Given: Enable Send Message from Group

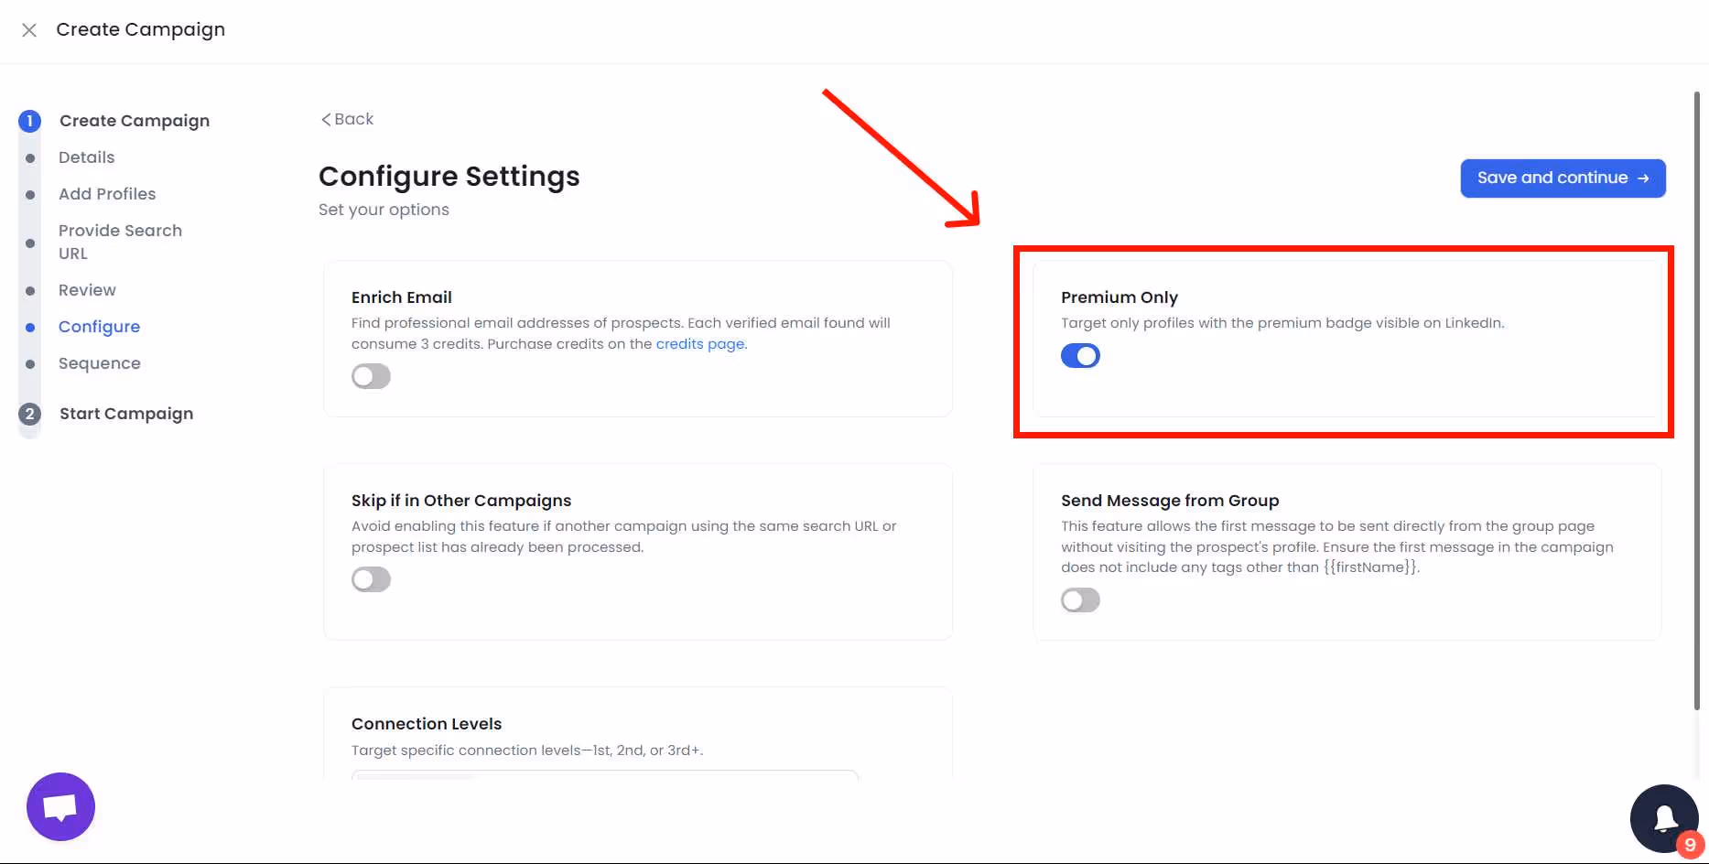Looking at the screenshot, I should tap(1080, 600).
